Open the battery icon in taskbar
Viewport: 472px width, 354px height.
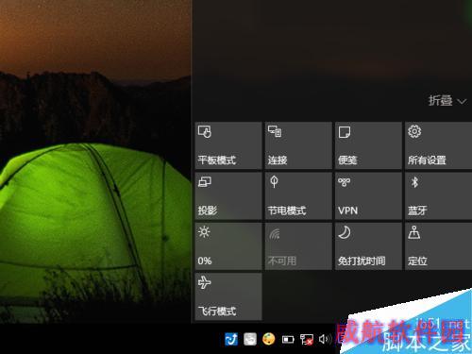click(x=288, y=340)
